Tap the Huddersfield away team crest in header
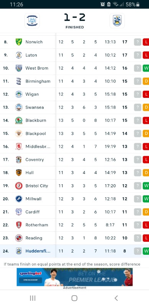The height and width of the screenshot is (307, 149). [x=117, y=21]
